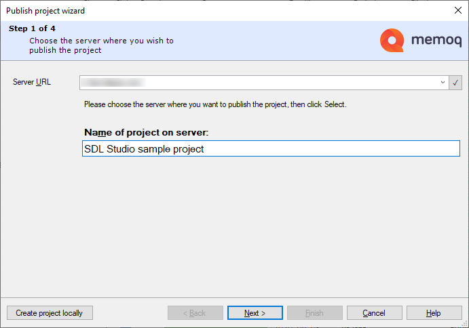
Task: Cancel the publish project wizard
Action: pyautogui.click(x=374, y=313)
